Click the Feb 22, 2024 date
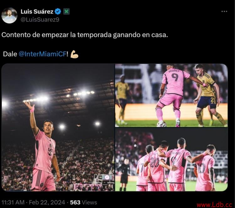The width and height of the screenshot is (235, 208). click(47, 202)
